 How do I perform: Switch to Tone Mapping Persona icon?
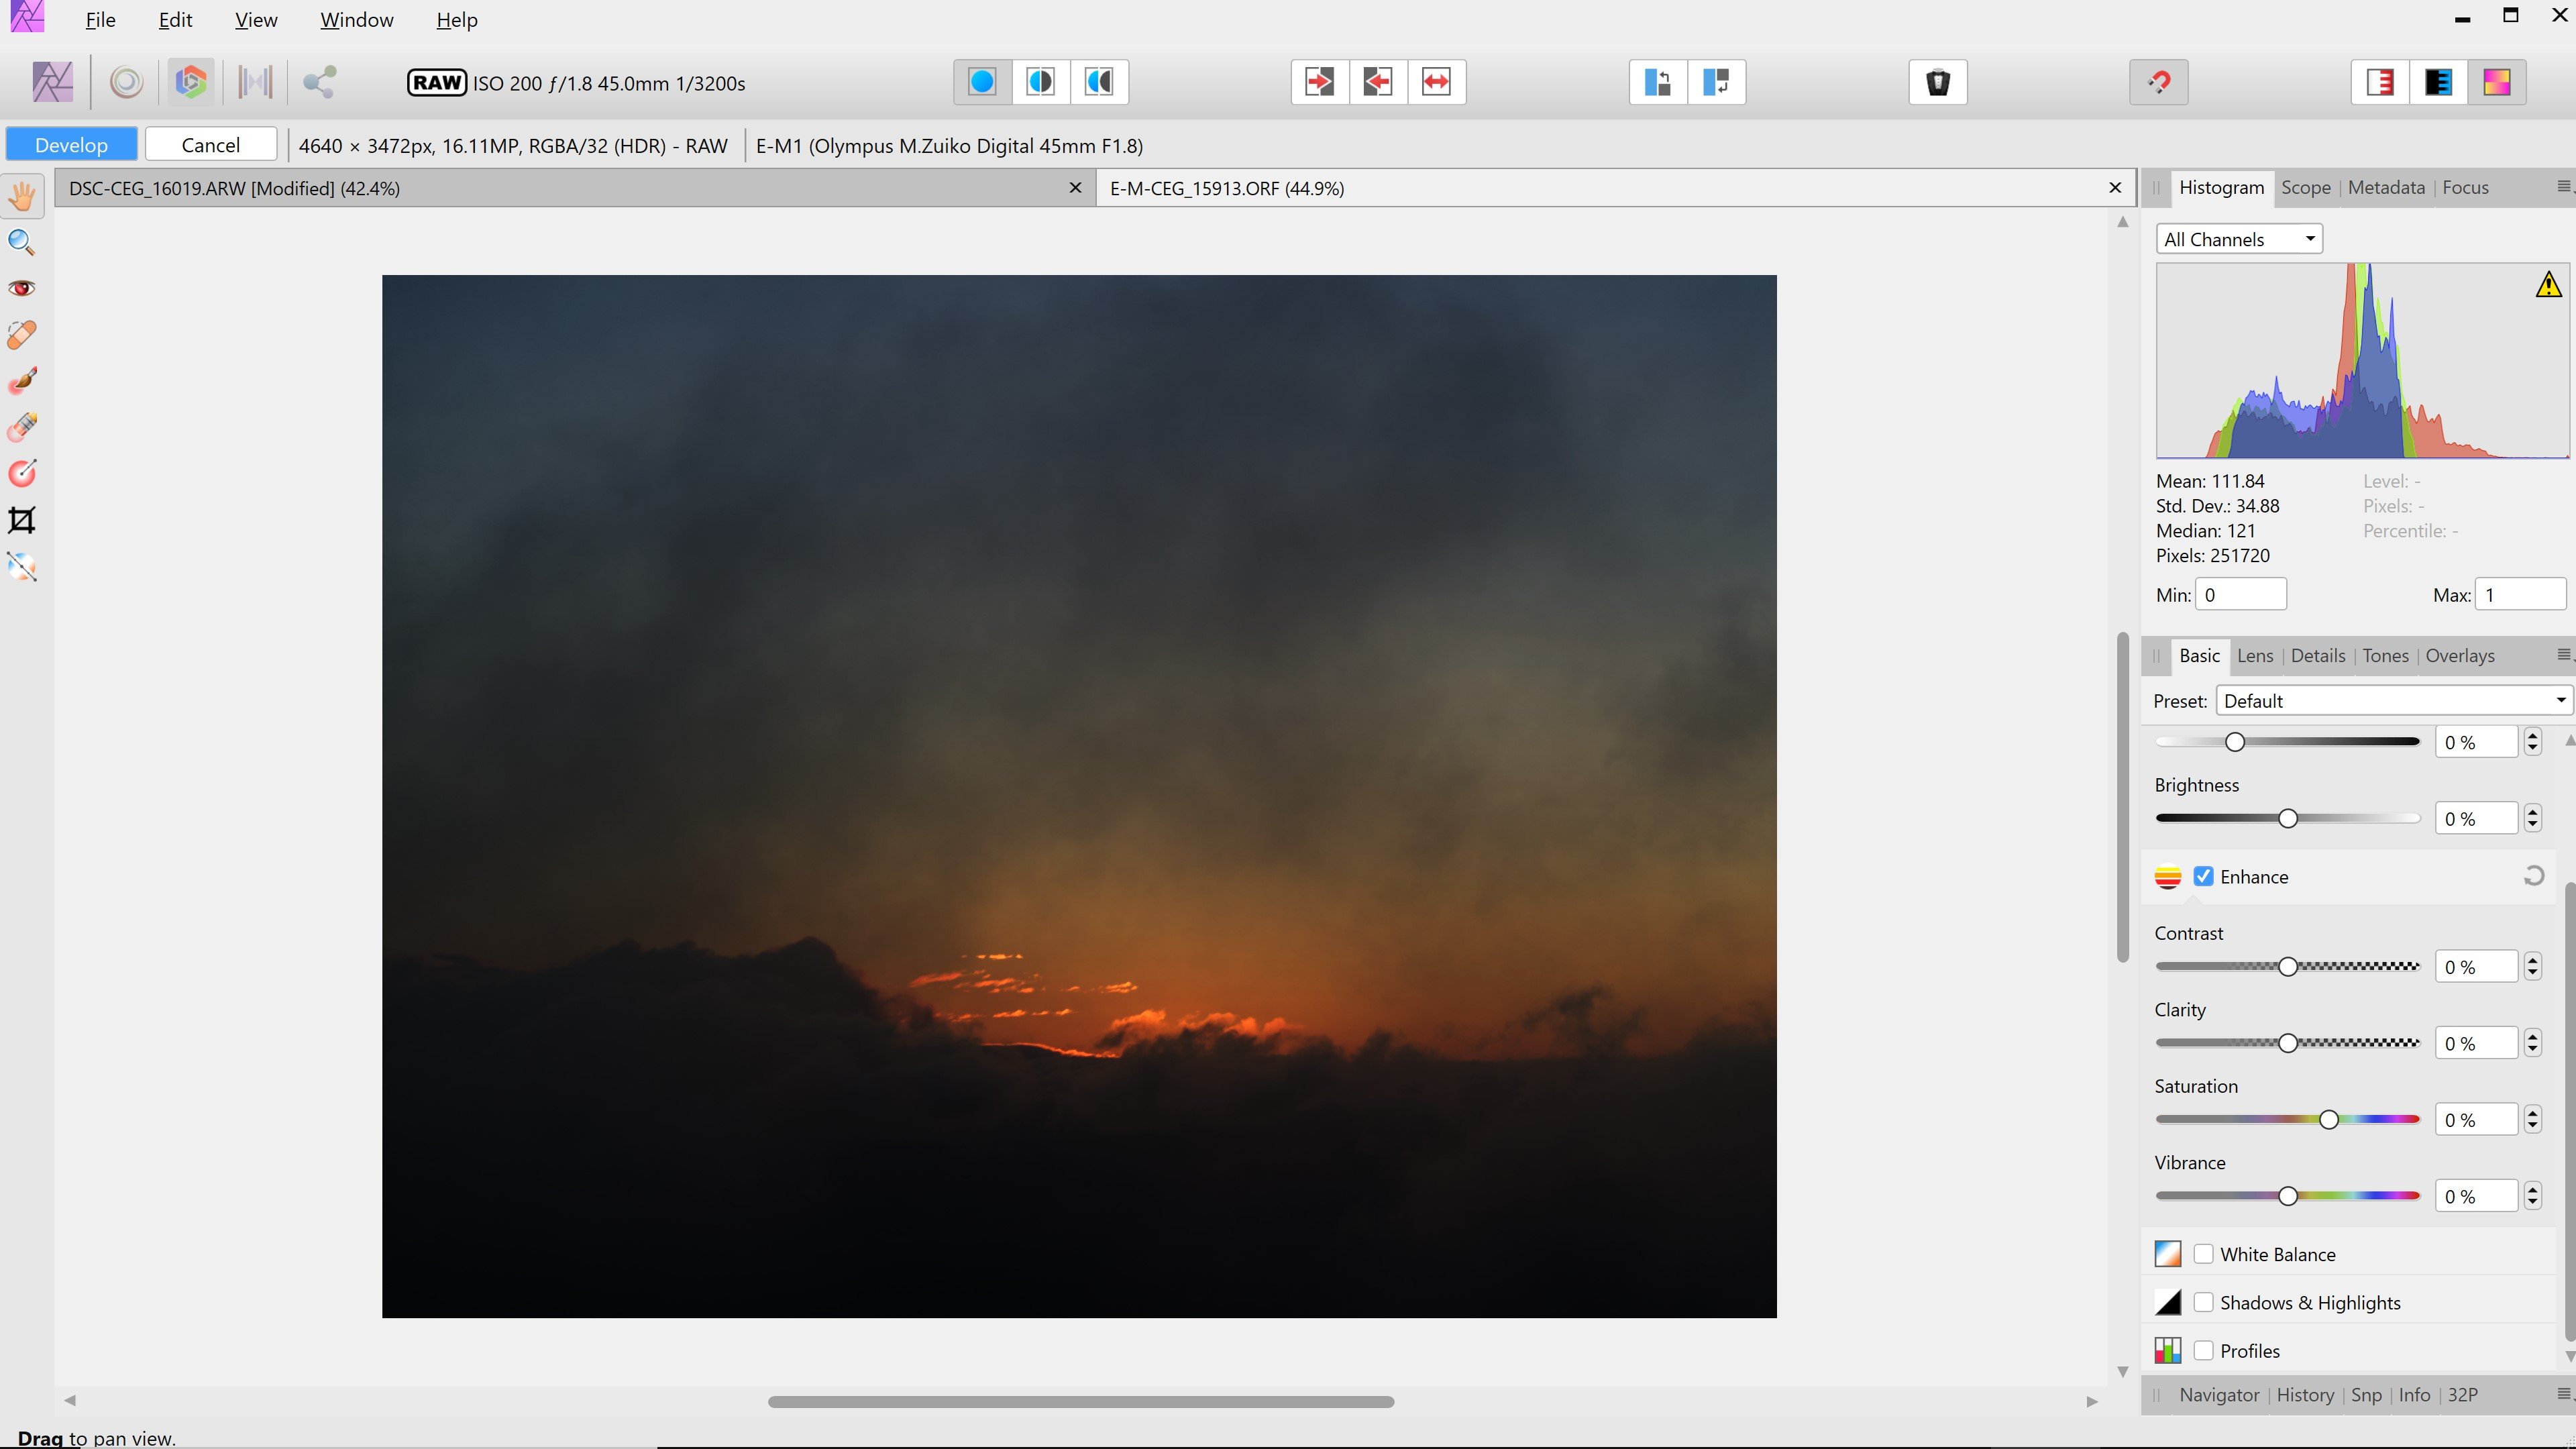[x=254, y=82]
